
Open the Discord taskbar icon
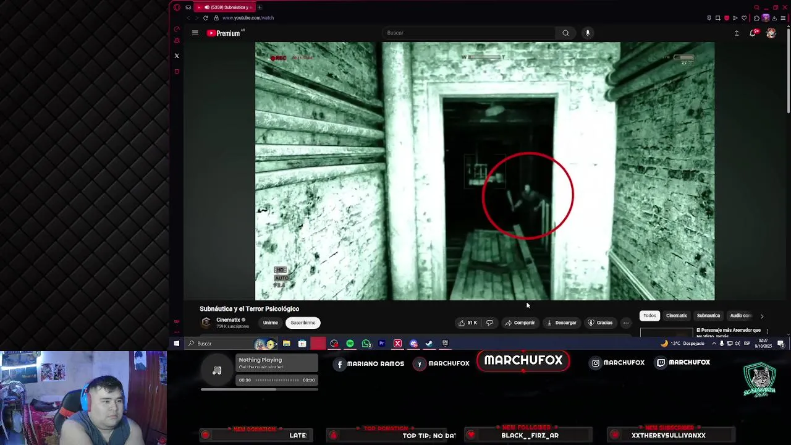pyautogui.click(x=413, y=344)
